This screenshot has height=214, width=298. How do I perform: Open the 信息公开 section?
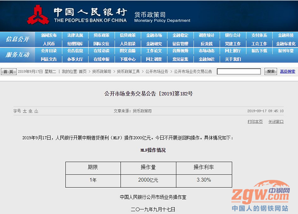(x=17, y=39)
